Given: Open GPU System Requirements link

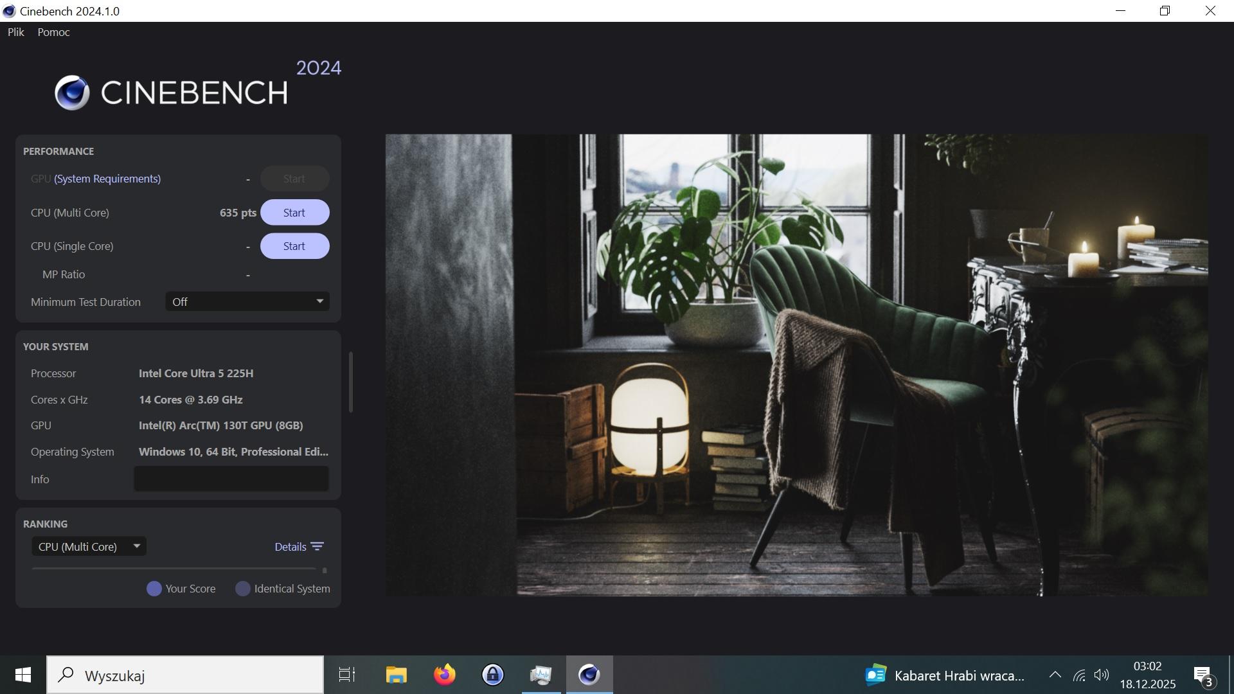Looking at the screenshot, I should click(107, 179).
